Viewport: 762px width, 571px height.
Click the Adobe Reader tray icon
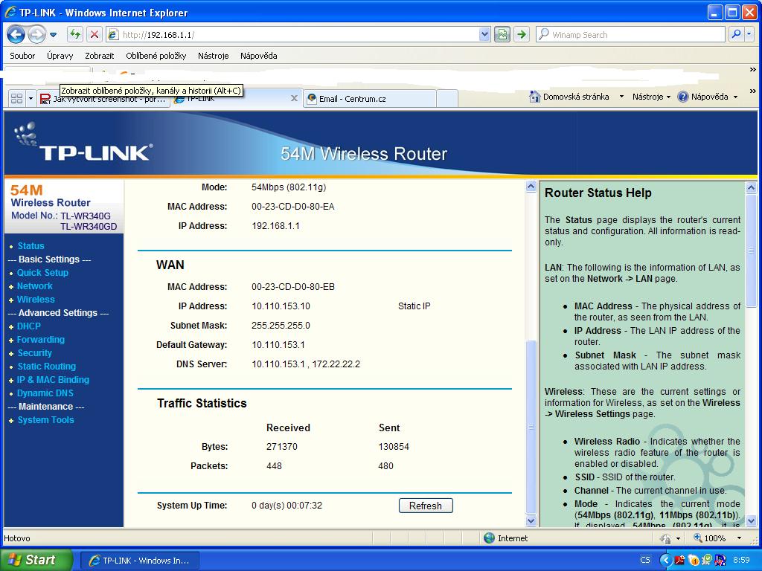click(x=679, y=561)
